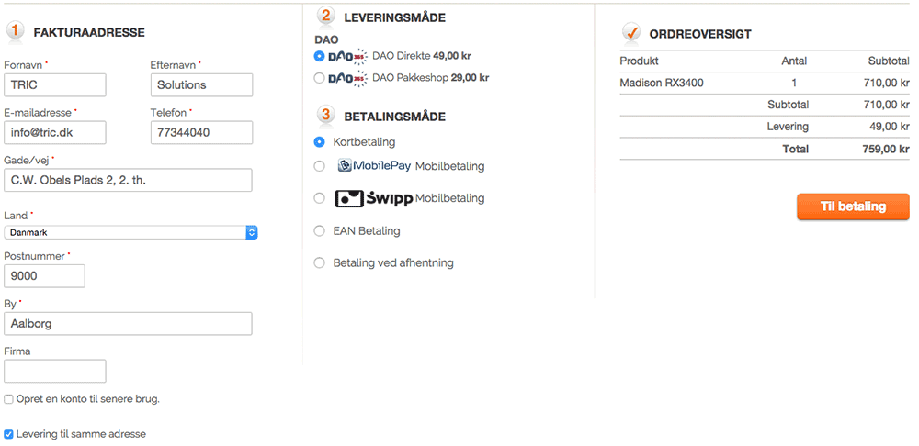Click the step 1 Fakturaadresse badge
The height and width of the screenshot is (446, 919).
click(x=16, y=31)
